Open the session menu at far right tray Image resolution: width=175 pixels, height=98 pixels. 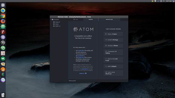(x=173, y=1)
